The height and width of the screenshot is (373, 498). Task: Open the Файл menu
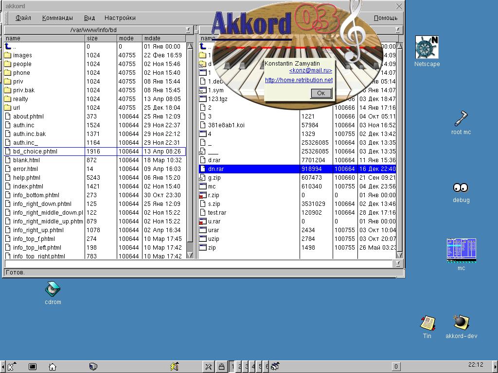click(x=23, y=18)
